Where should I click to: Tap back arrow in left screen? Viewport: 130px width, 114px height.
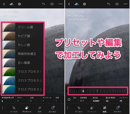click(4, 4)
